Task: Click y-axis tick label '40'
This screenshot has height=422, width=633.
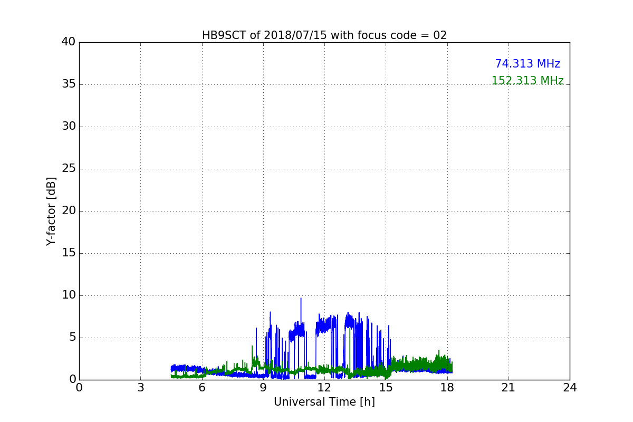Action: tap(69, 42)
